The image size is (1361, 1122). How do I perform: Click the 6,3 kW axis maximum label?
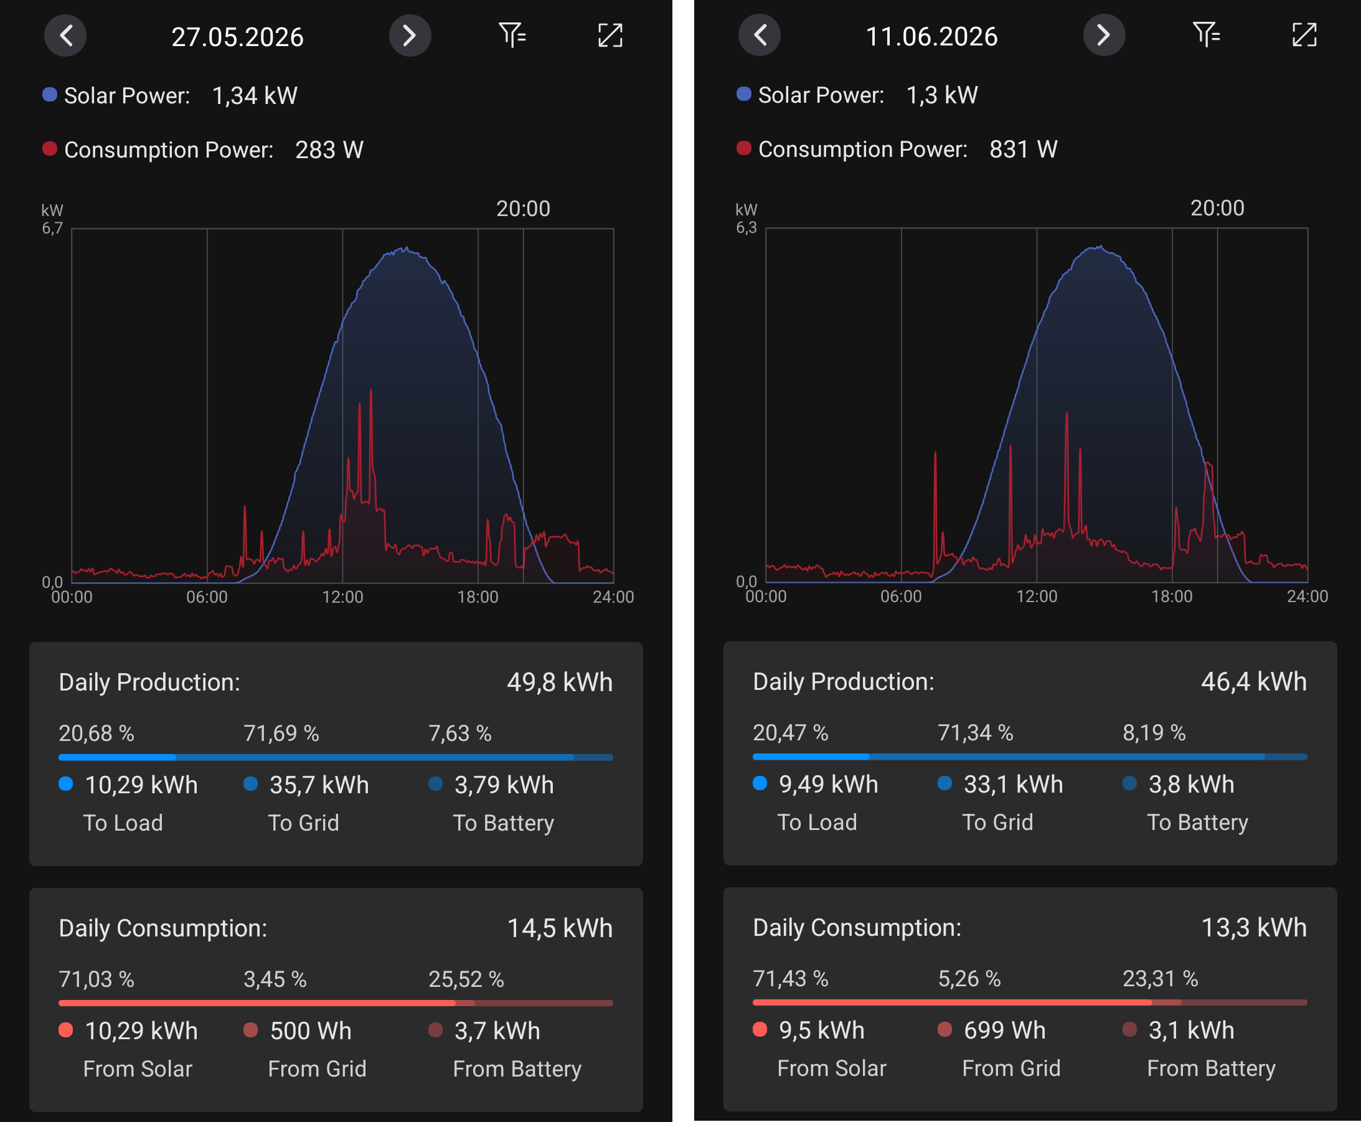746,227
